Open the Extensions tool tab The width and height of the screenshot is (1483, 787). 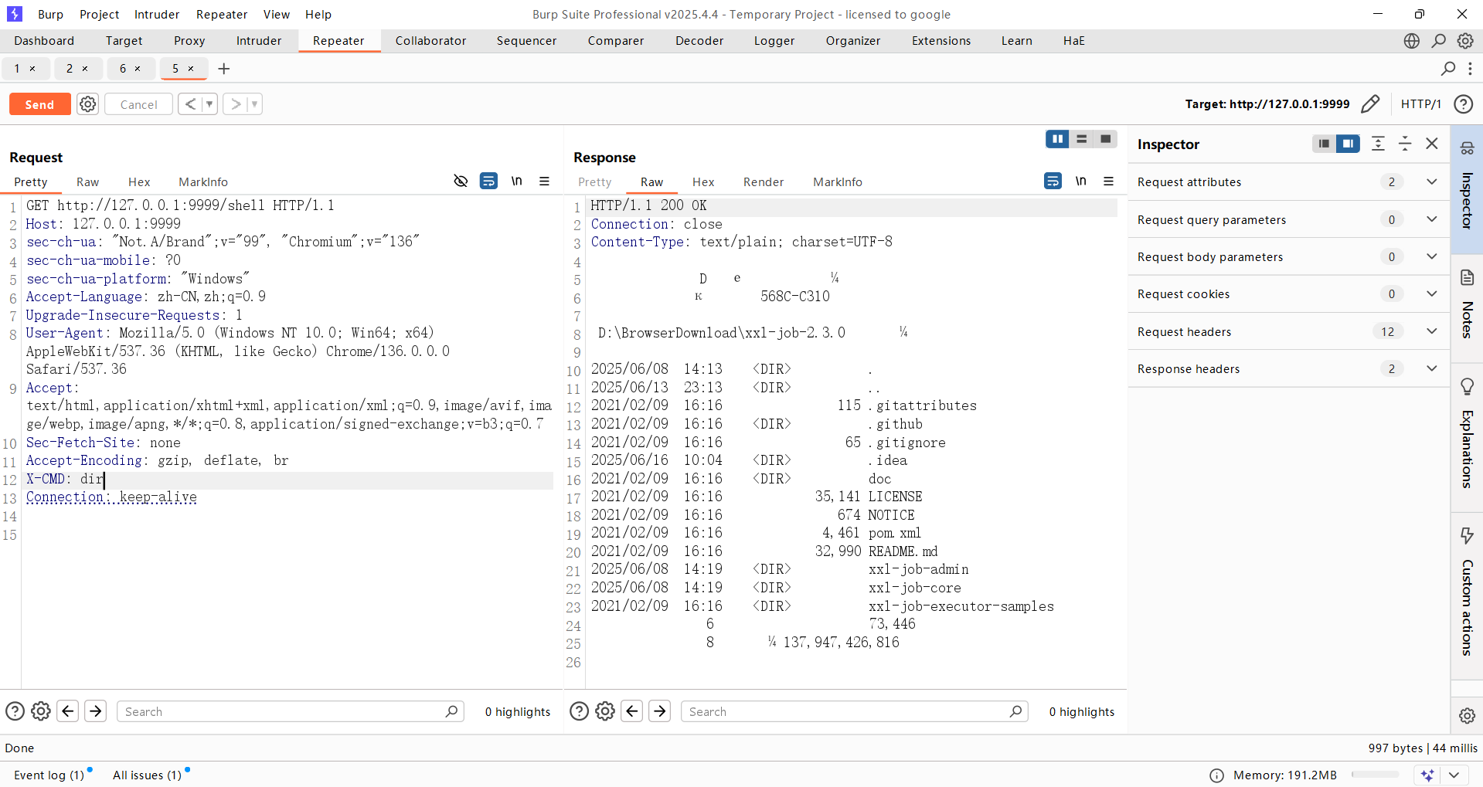click(941, 41)
